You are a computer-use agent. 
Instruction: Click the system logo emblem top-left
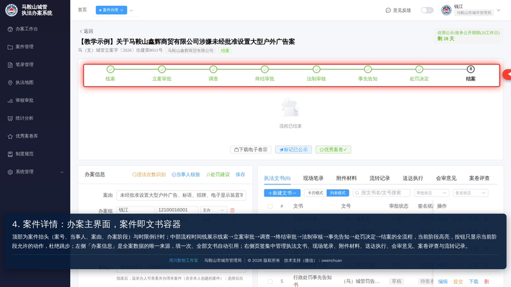tap(11, 10)
